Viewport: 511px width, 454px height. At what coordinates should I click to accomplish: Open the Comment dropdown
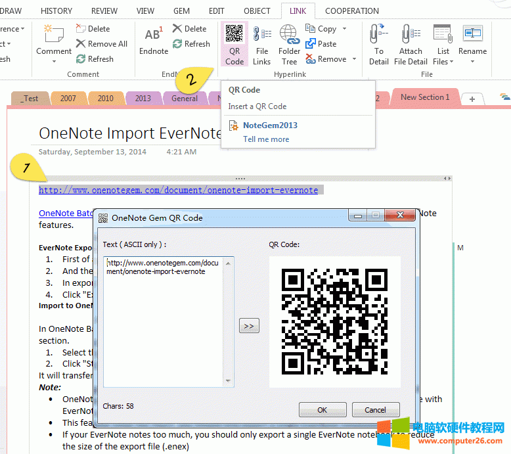tap(54, 62)
